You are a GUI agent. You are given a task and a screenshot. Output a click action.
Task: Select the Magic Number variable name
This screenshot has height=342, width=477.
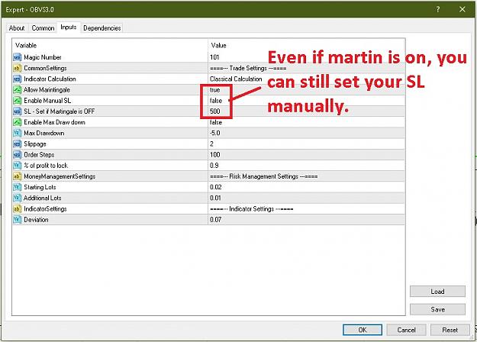pos(43,57)
